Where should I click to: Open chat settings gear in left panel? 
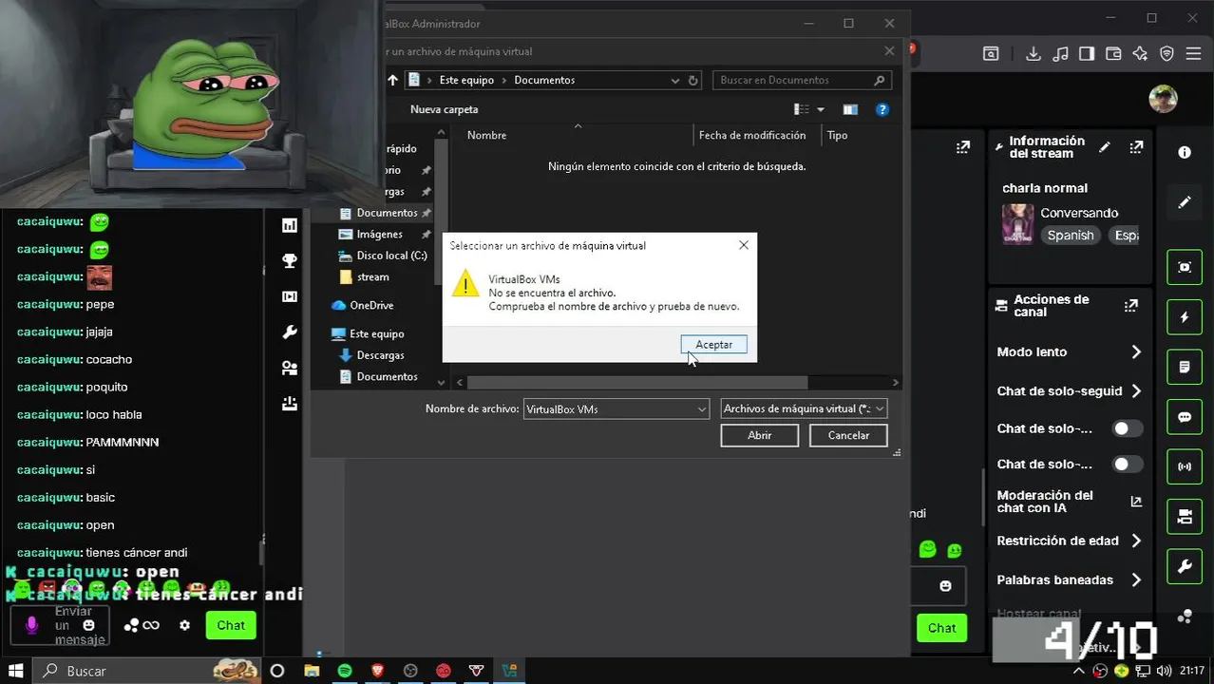click(184, 625)
